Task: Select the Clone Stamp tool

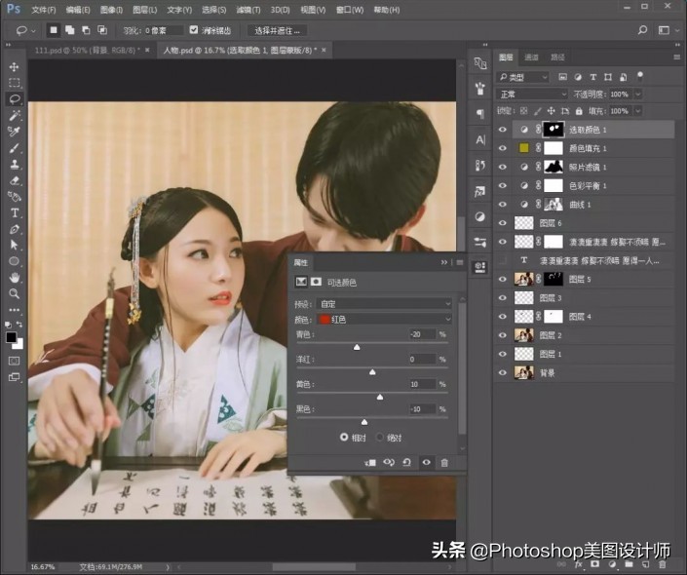Action: 14,165
